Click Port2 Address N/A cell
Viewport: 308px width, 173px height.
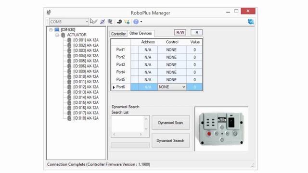(148, 57)
